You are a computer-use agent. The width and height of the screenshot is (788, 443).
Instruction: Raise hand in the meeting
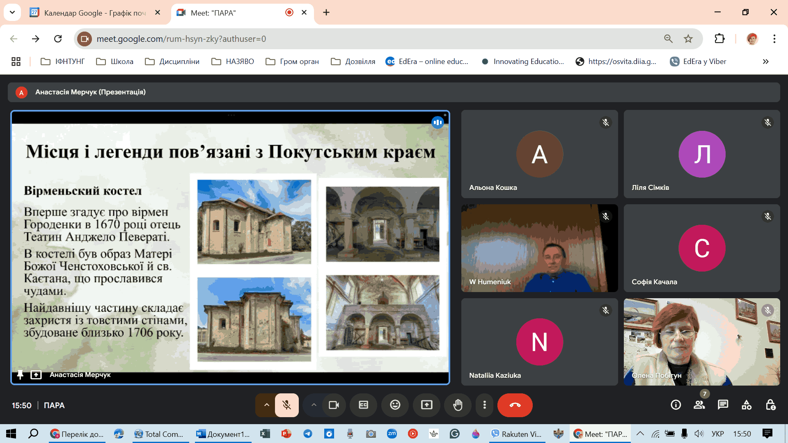click(458, 405)
